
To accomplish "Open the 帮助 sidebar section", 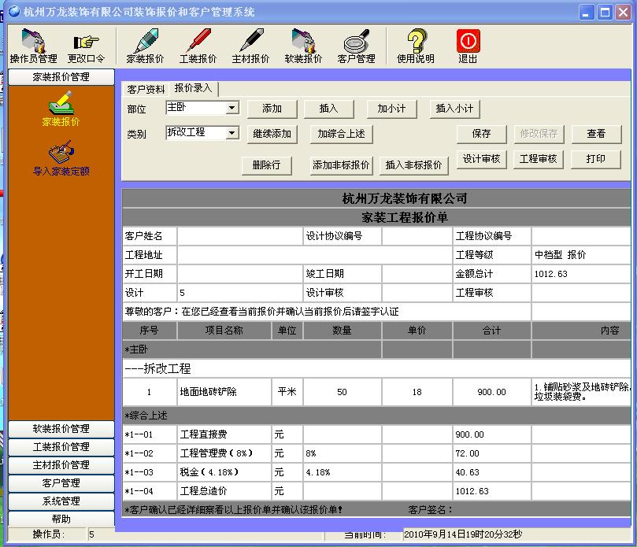I will (x=61, y=519).
